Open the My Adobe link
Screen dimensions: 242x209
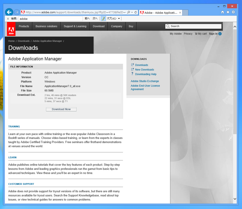(x=176, y=34)
